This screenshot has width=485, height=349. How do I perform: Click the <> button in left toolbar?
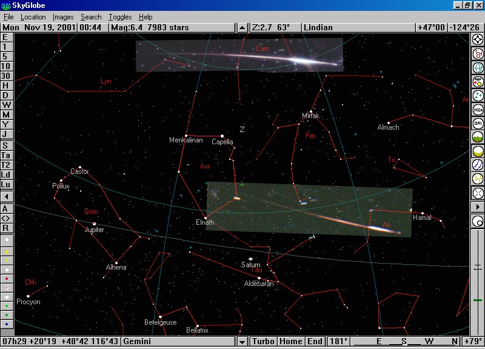pyautogui.click(x=6, y=218)
